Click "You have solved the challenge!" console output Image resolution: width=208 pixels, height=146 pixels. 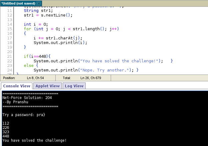(34, 141)
